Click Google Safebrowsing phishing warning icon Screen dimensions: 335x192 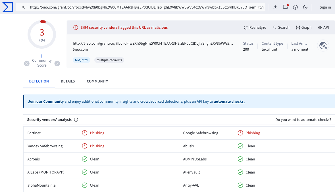tap(240, 133)
